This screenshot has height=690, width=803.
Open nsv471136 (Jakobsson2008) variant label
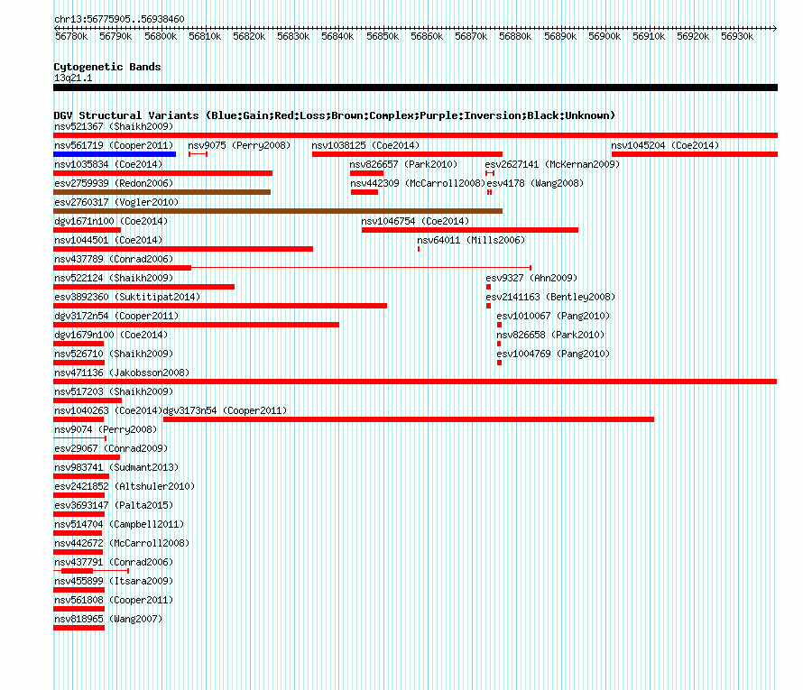tap(122, 373)
